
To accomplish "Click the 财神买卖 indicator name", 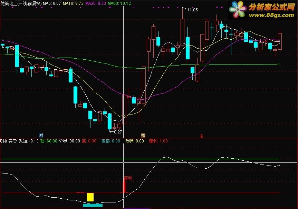I will (9, 141).
